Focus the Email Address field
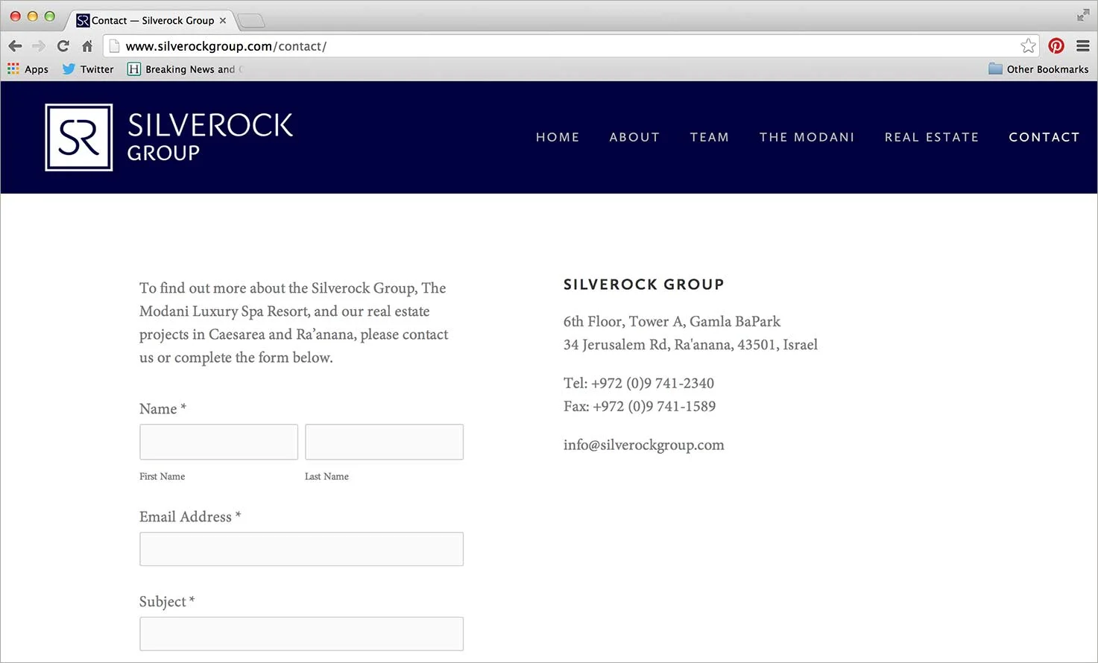This screenshot has width=1098, height=663. [301, 549]
